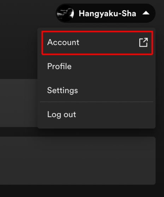Click the Log out text below the divider
Viewport: 164px width, 197px height.
[x=61, y=115]
